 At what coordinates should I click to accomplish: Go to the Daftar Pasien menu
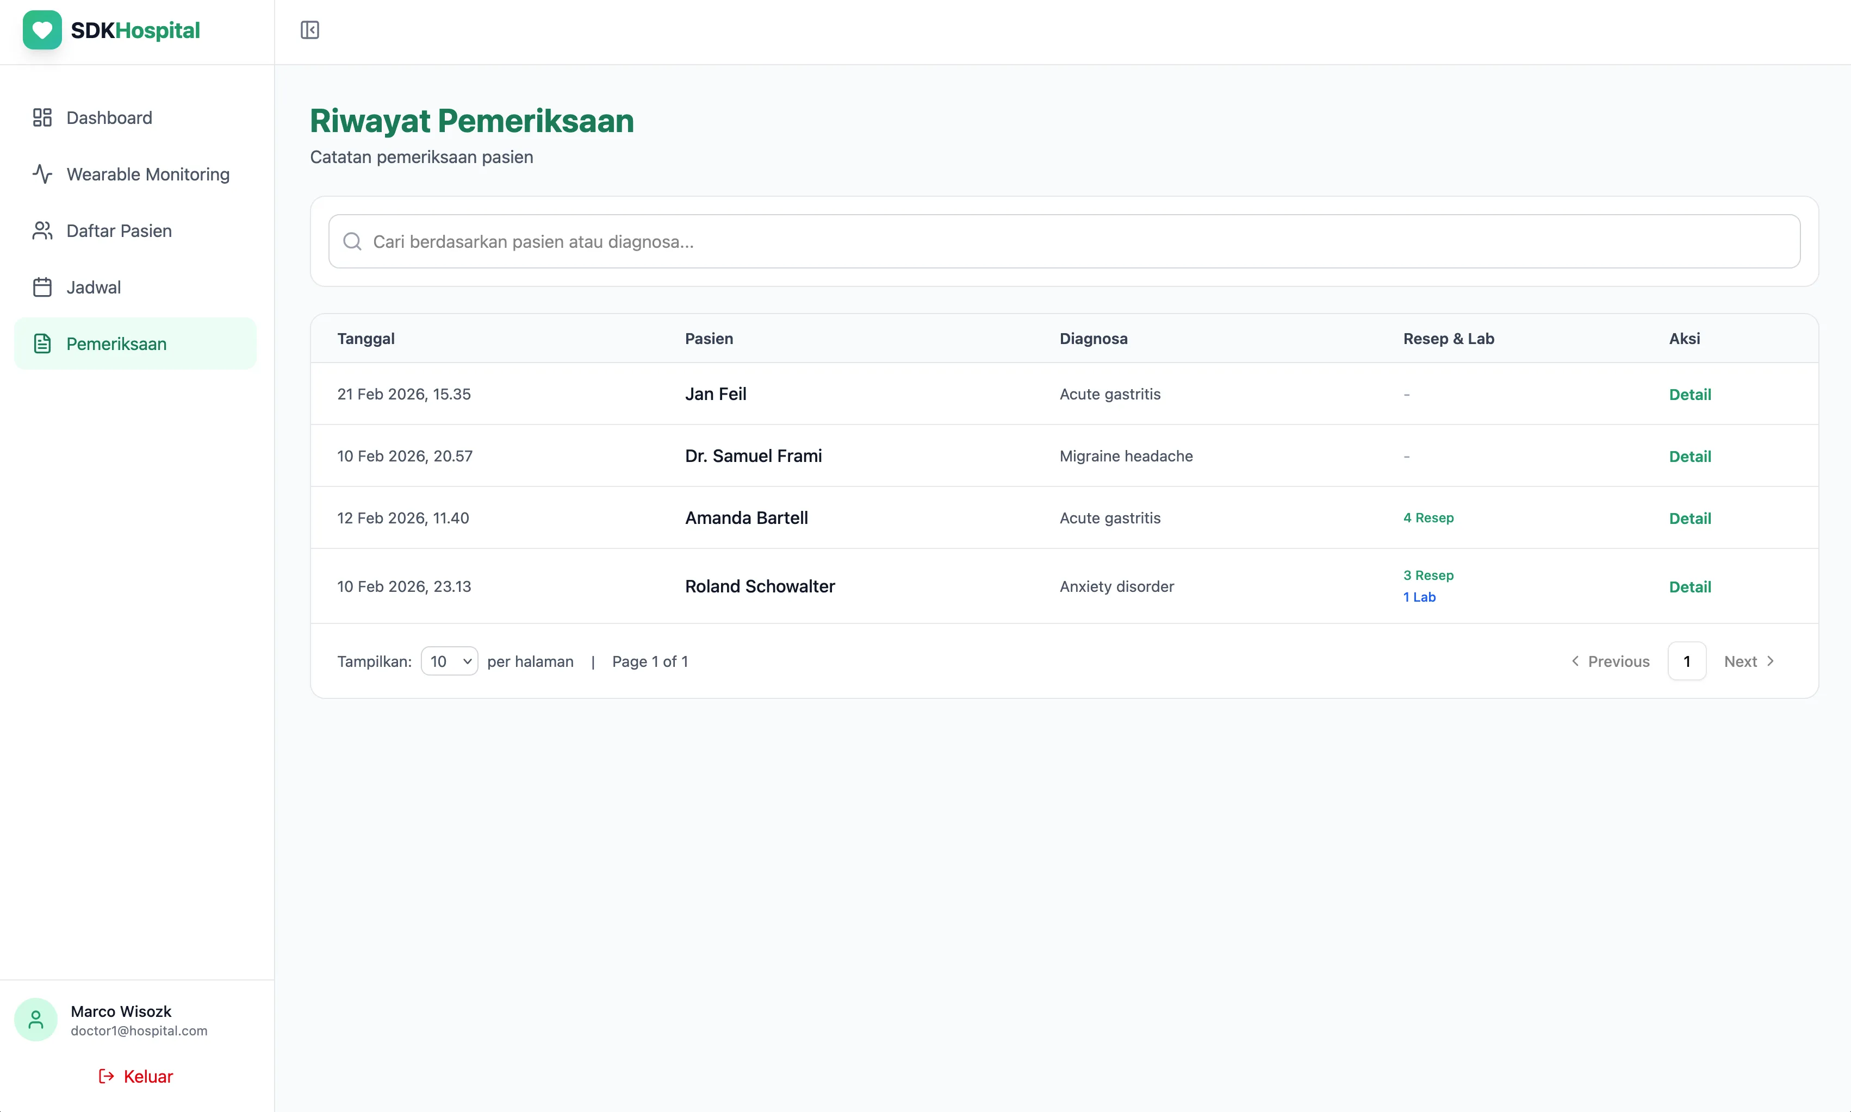tap(119, 231)
